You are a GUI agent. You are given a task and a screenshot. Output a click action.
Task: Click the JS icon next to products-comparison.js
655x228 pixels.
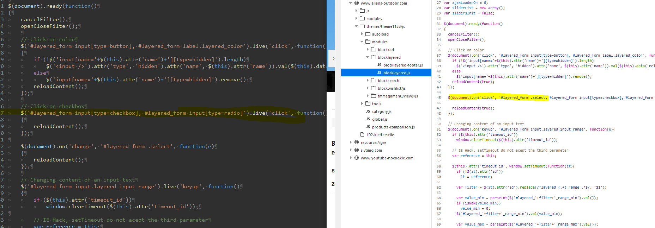pos(368,127)
